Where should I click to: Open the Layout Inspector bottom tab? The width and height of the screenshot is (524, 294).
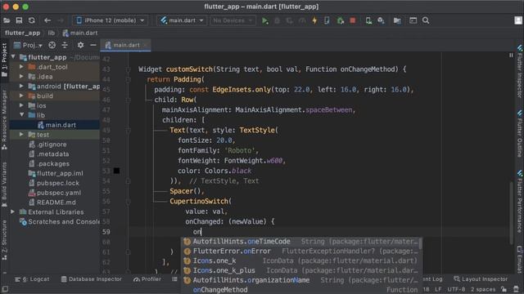click(x=481, y=279)
